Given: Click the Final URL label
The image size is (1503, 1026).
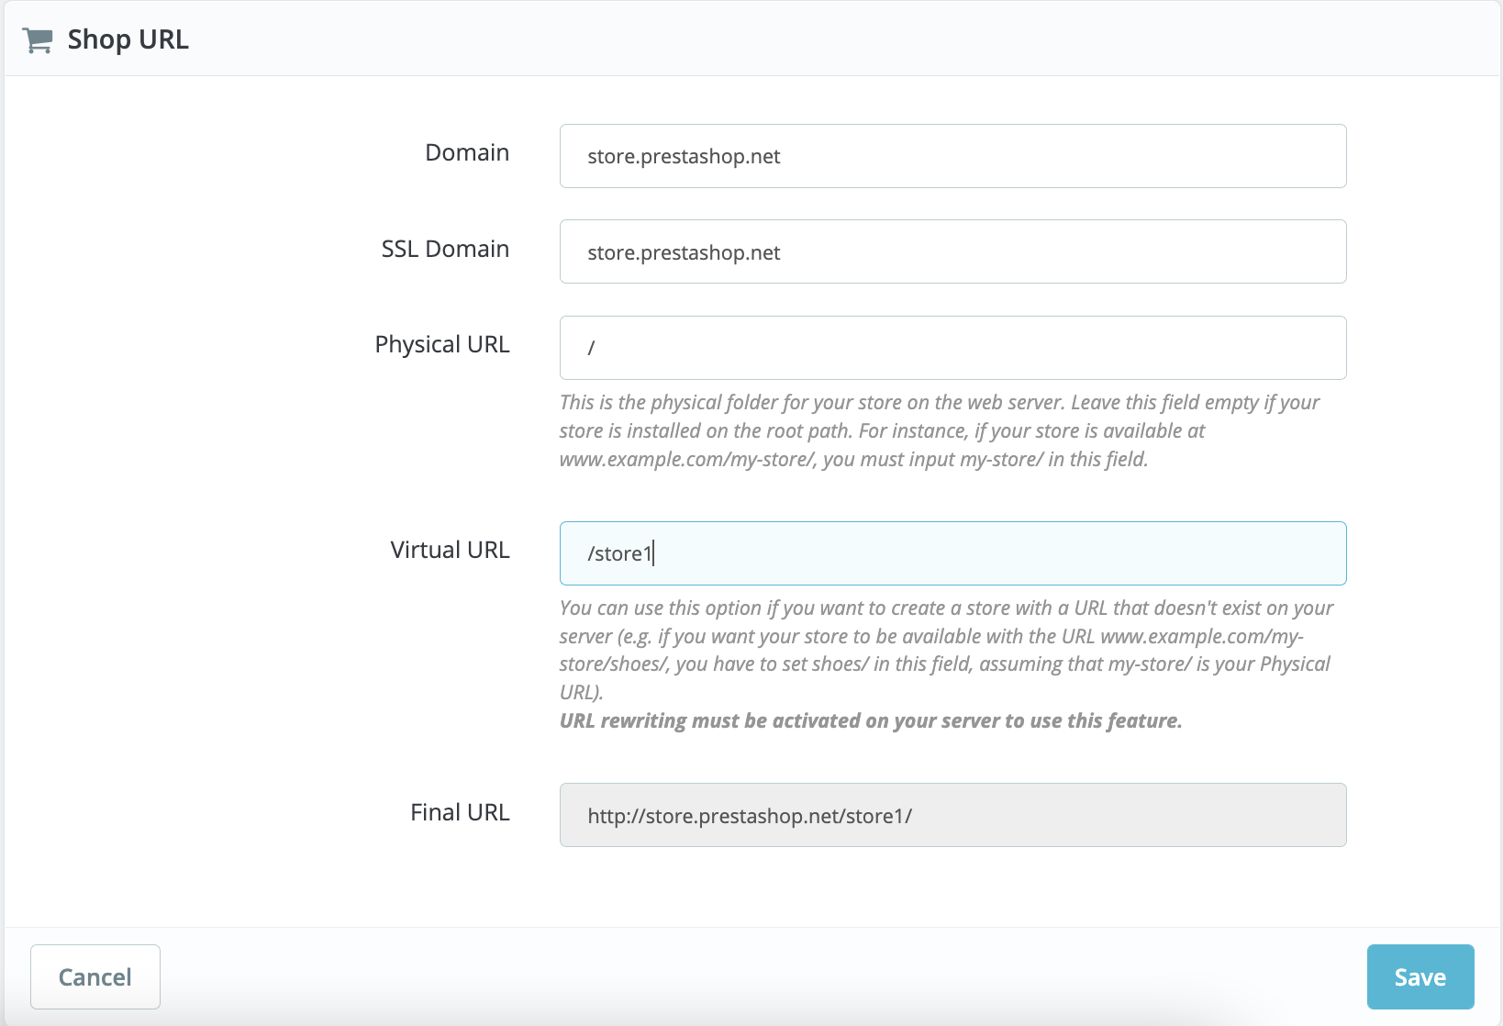Looking at the screenshot, I should pos(459,812).
